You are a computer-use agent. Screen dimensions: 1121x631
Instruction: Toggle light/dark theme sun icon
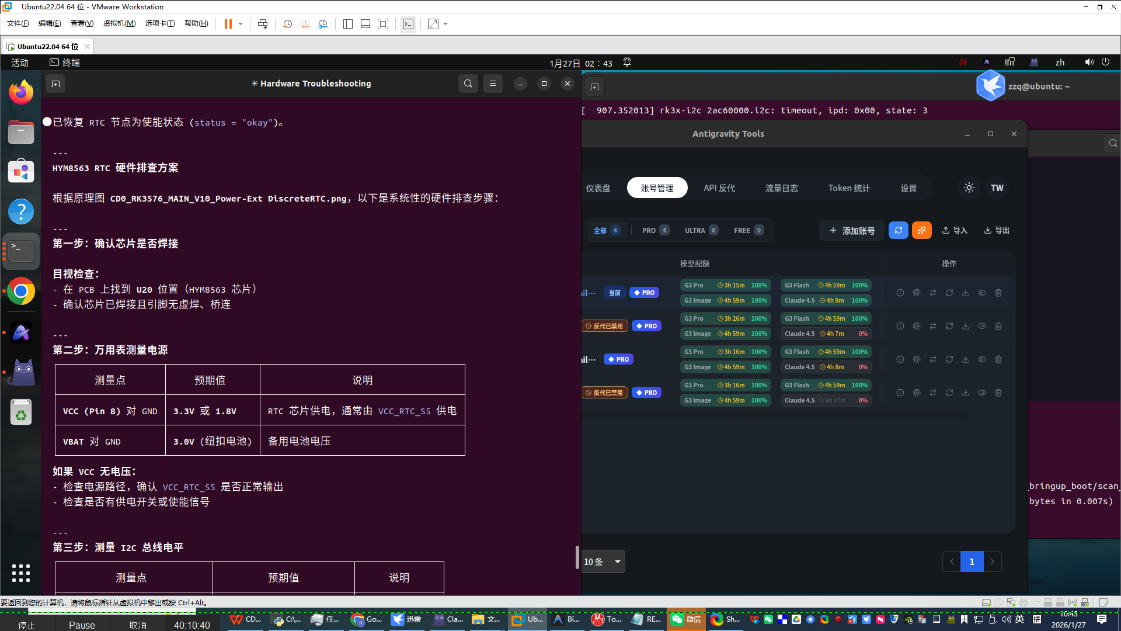point(969,188)
